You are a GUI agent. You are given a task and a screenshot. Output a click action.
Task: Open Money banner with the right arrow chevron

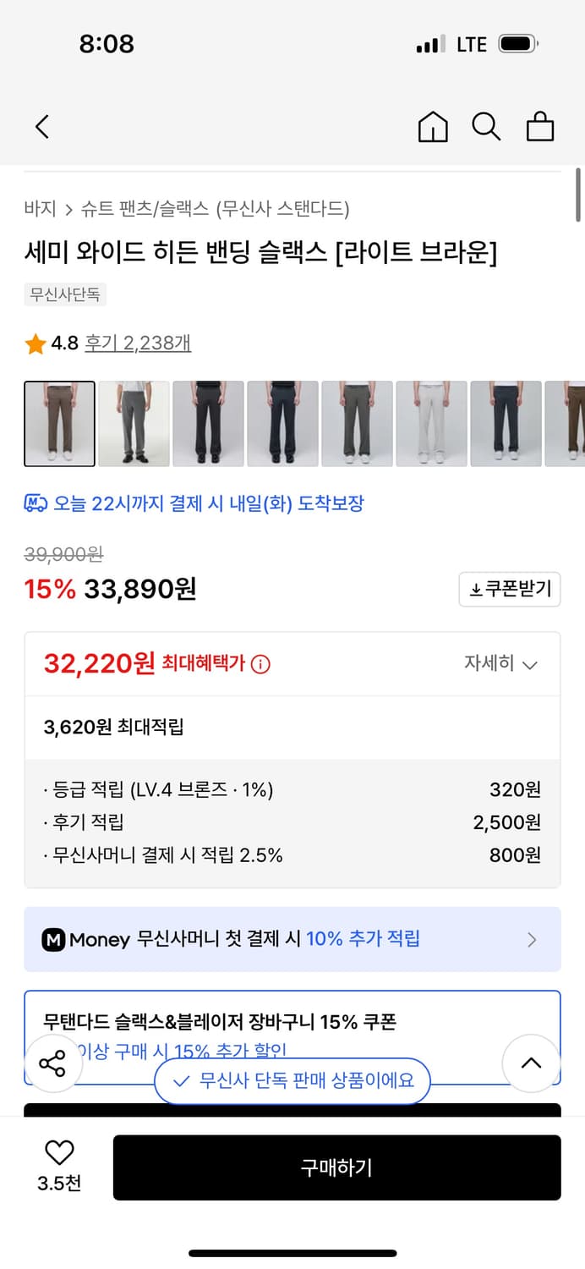tap(532, 939)
